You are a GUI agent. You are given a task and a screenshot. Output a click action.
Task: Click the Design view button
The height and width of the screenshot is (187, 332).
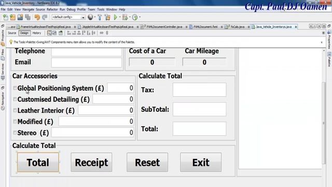(24, 33)
